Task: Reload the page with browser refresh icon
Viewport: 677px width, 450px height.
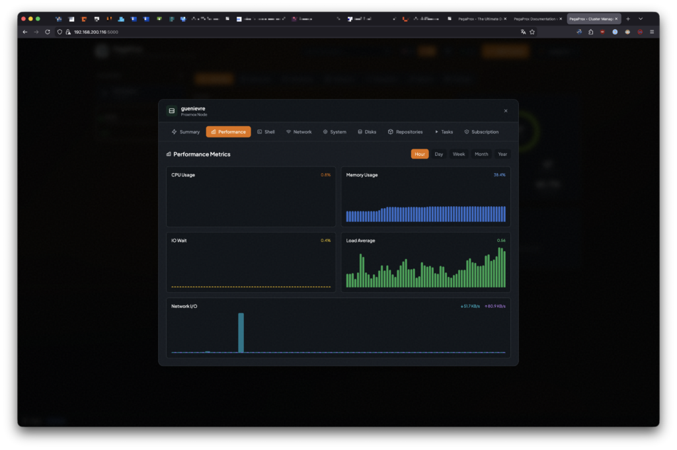Action: tap(48, 32)
